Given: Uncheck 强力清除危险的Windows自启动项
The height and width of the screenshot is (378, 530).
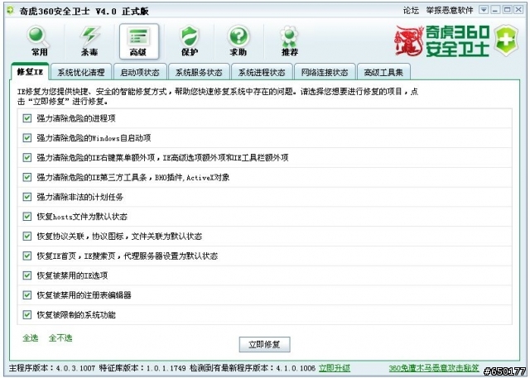Looking at the screenshot, I should pyautogui.click(x=27, y=137).
